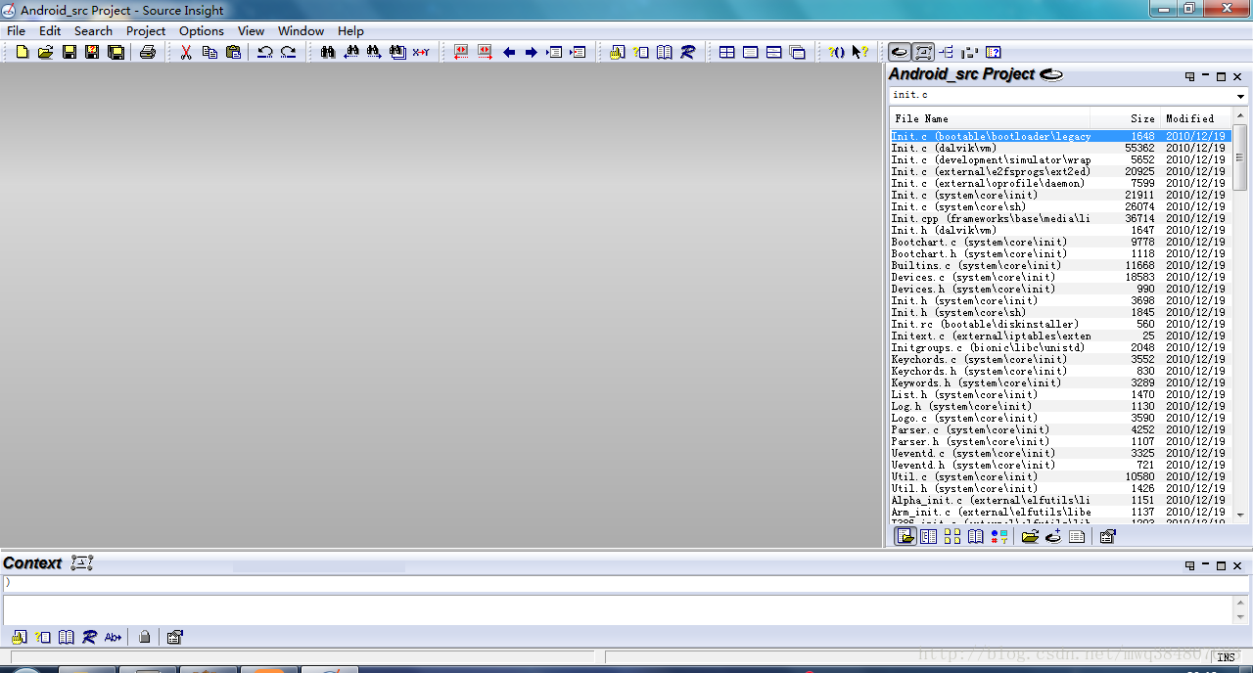The height and width of the screenshot is (673, 1253).
Task: Toggle the Context Window button in toolbar
Action: pyautogui.click(x=922, y=52)
